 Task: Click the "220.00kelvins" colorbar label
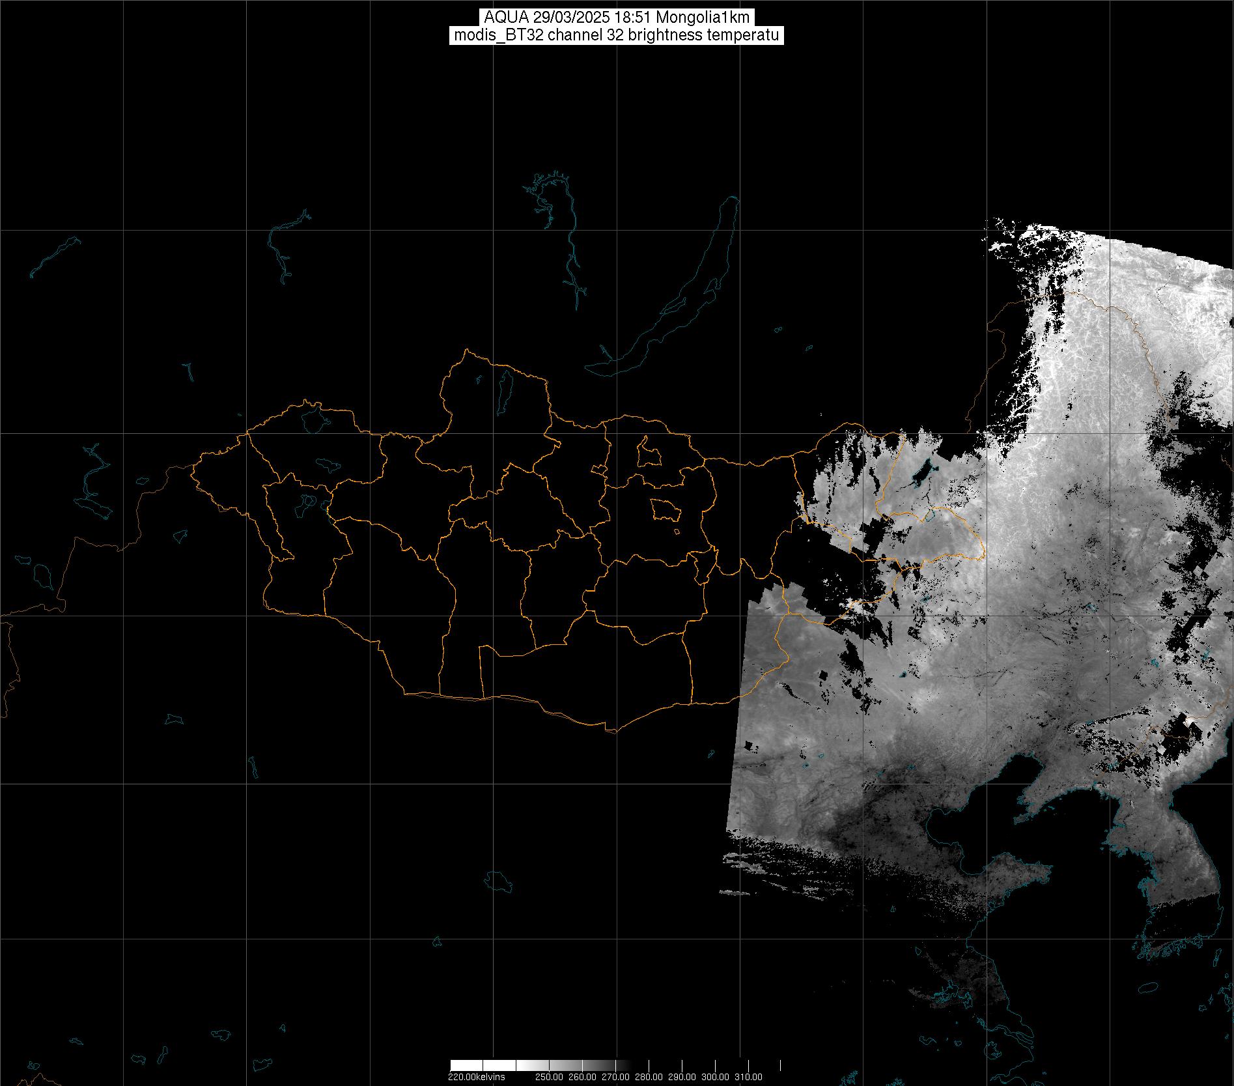[476, 1076]
